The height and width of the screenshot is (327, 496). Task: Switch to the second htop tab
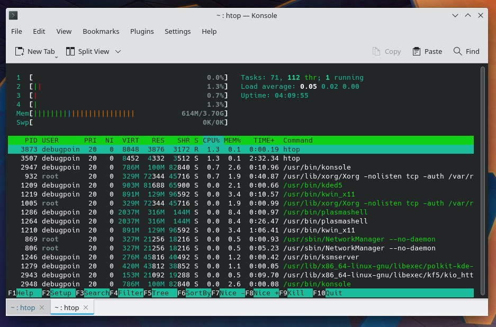point(68,307)
